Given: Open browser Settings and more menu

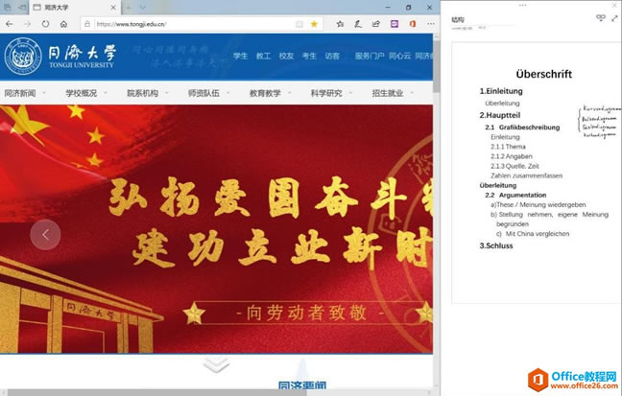Looking at the screenshot, I should click(x=431, y=24).
